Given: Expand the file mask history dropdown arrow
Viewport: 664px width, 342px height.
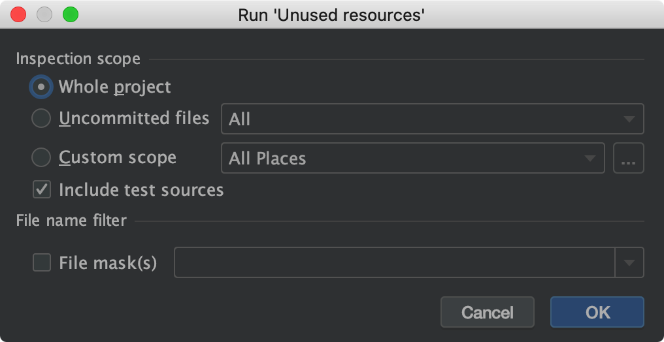Looking at the screenshot, I should (629, 262).
